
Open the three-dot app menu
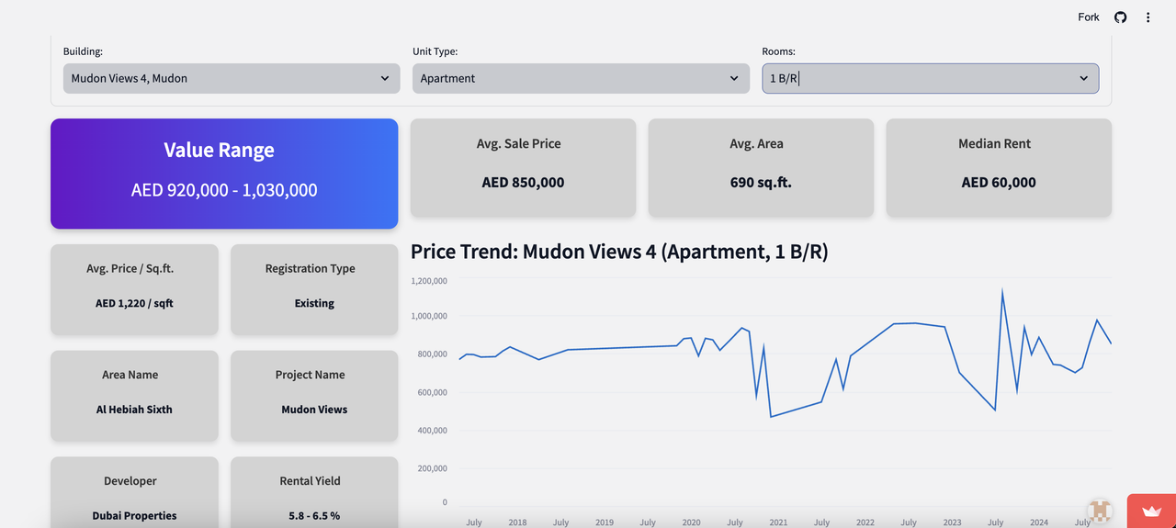pos(1148,17)
